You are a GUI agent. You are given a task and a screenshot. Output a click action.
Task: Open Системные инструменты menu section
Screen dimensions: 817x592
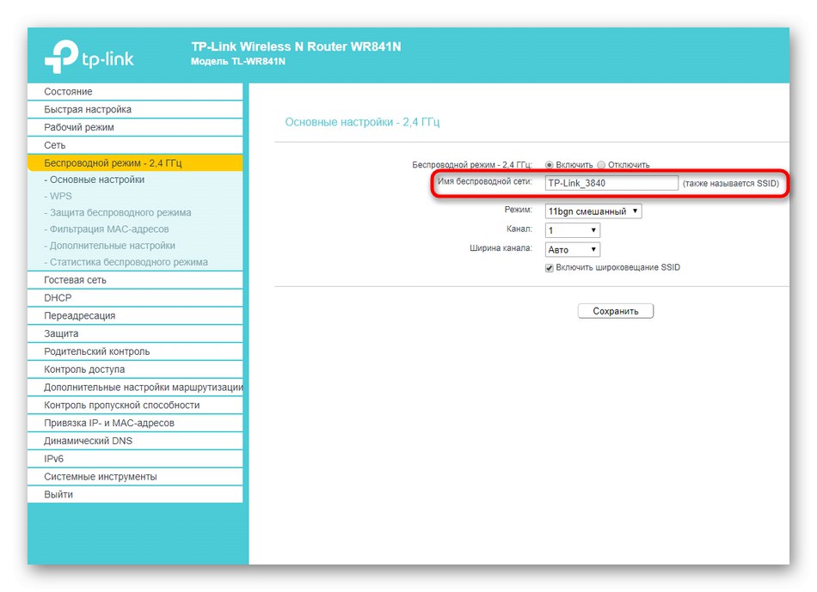click(135, 476)
